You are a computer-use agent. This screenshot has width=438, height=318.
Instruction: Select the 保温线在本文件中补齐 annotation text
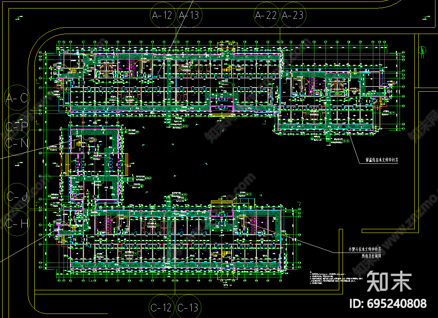(x=381, y=160)
